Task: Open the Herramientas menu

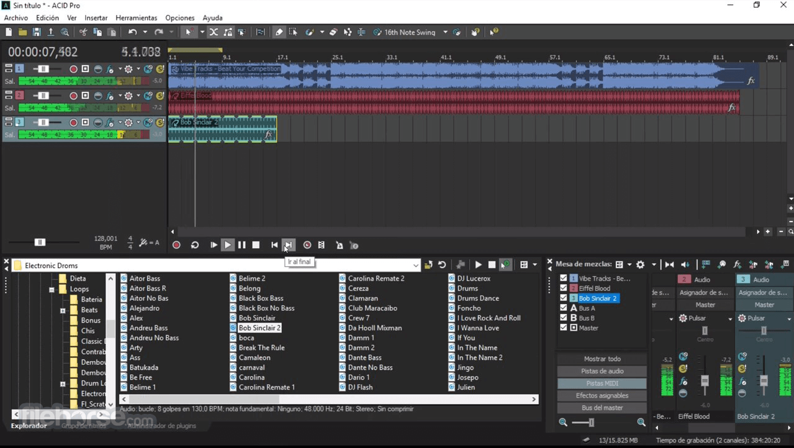Action: click(x=137, y=18)
